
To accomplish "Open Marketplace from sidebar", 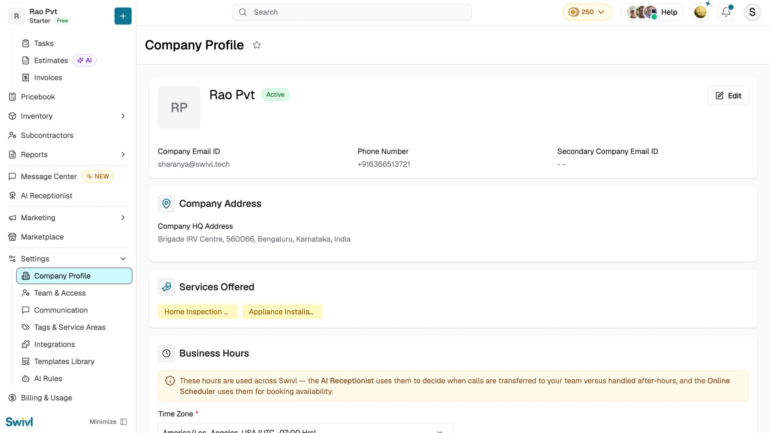I will [42, 237].
